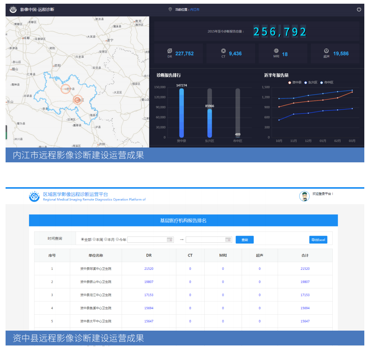Click the location pin icon beside 当前位置
Image resolution: width=371 pixels, height=351 pixels.
(170, 10)
